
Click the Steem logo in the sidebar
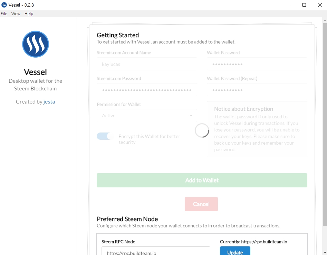[36, 44]
